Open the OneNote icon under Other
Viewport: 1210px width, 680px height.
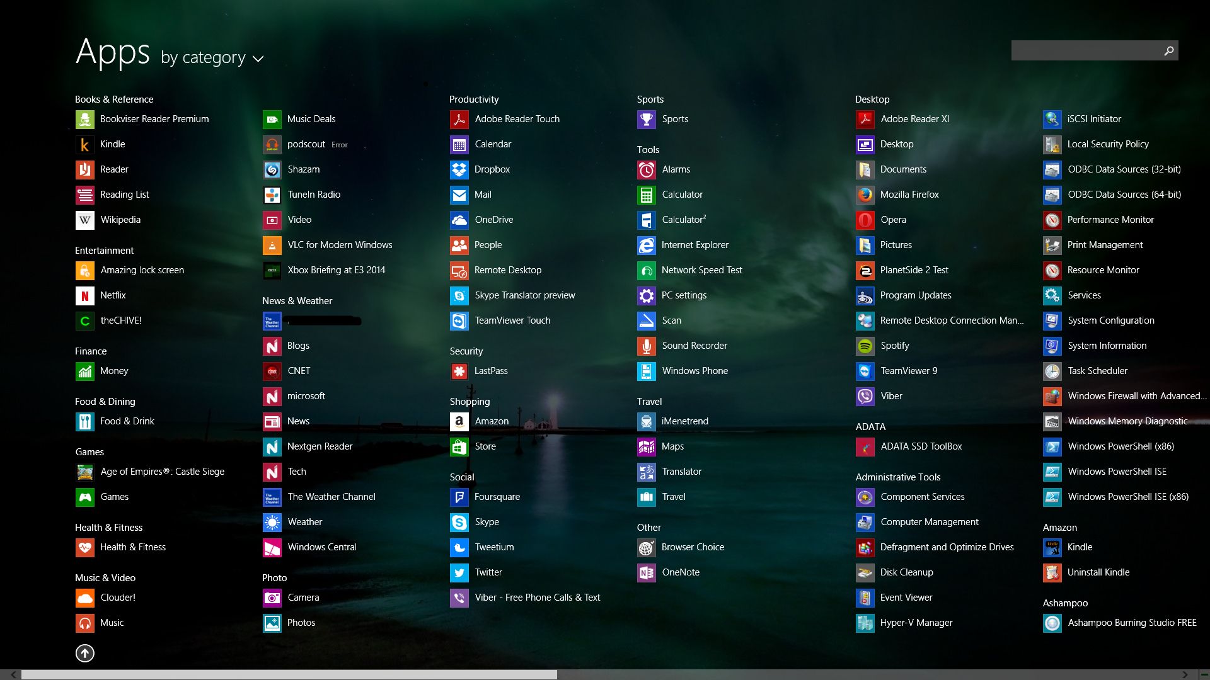point(646,573)
